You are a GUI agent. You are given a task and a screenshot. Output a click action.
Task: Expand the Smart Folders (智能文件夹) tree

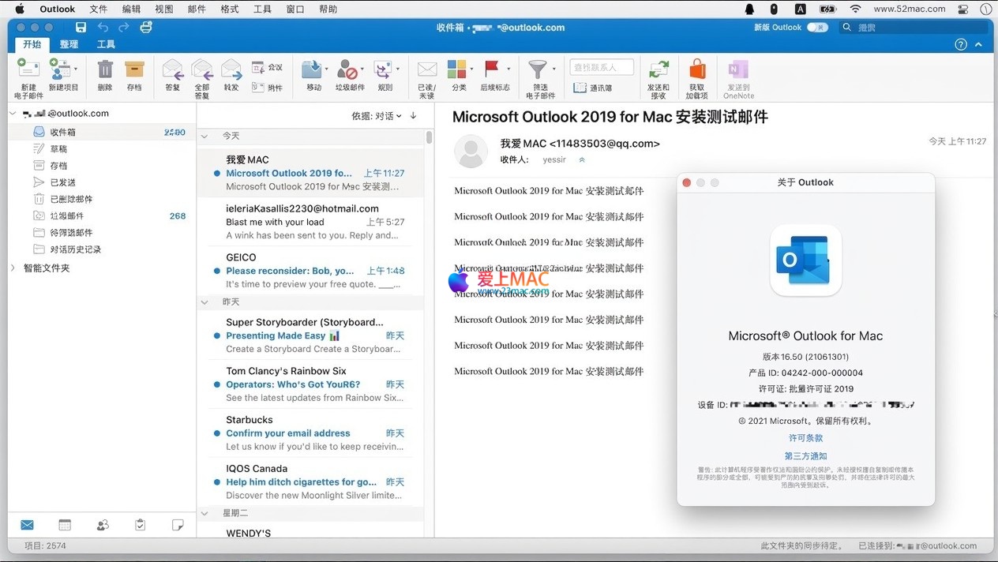coord(13,268)
